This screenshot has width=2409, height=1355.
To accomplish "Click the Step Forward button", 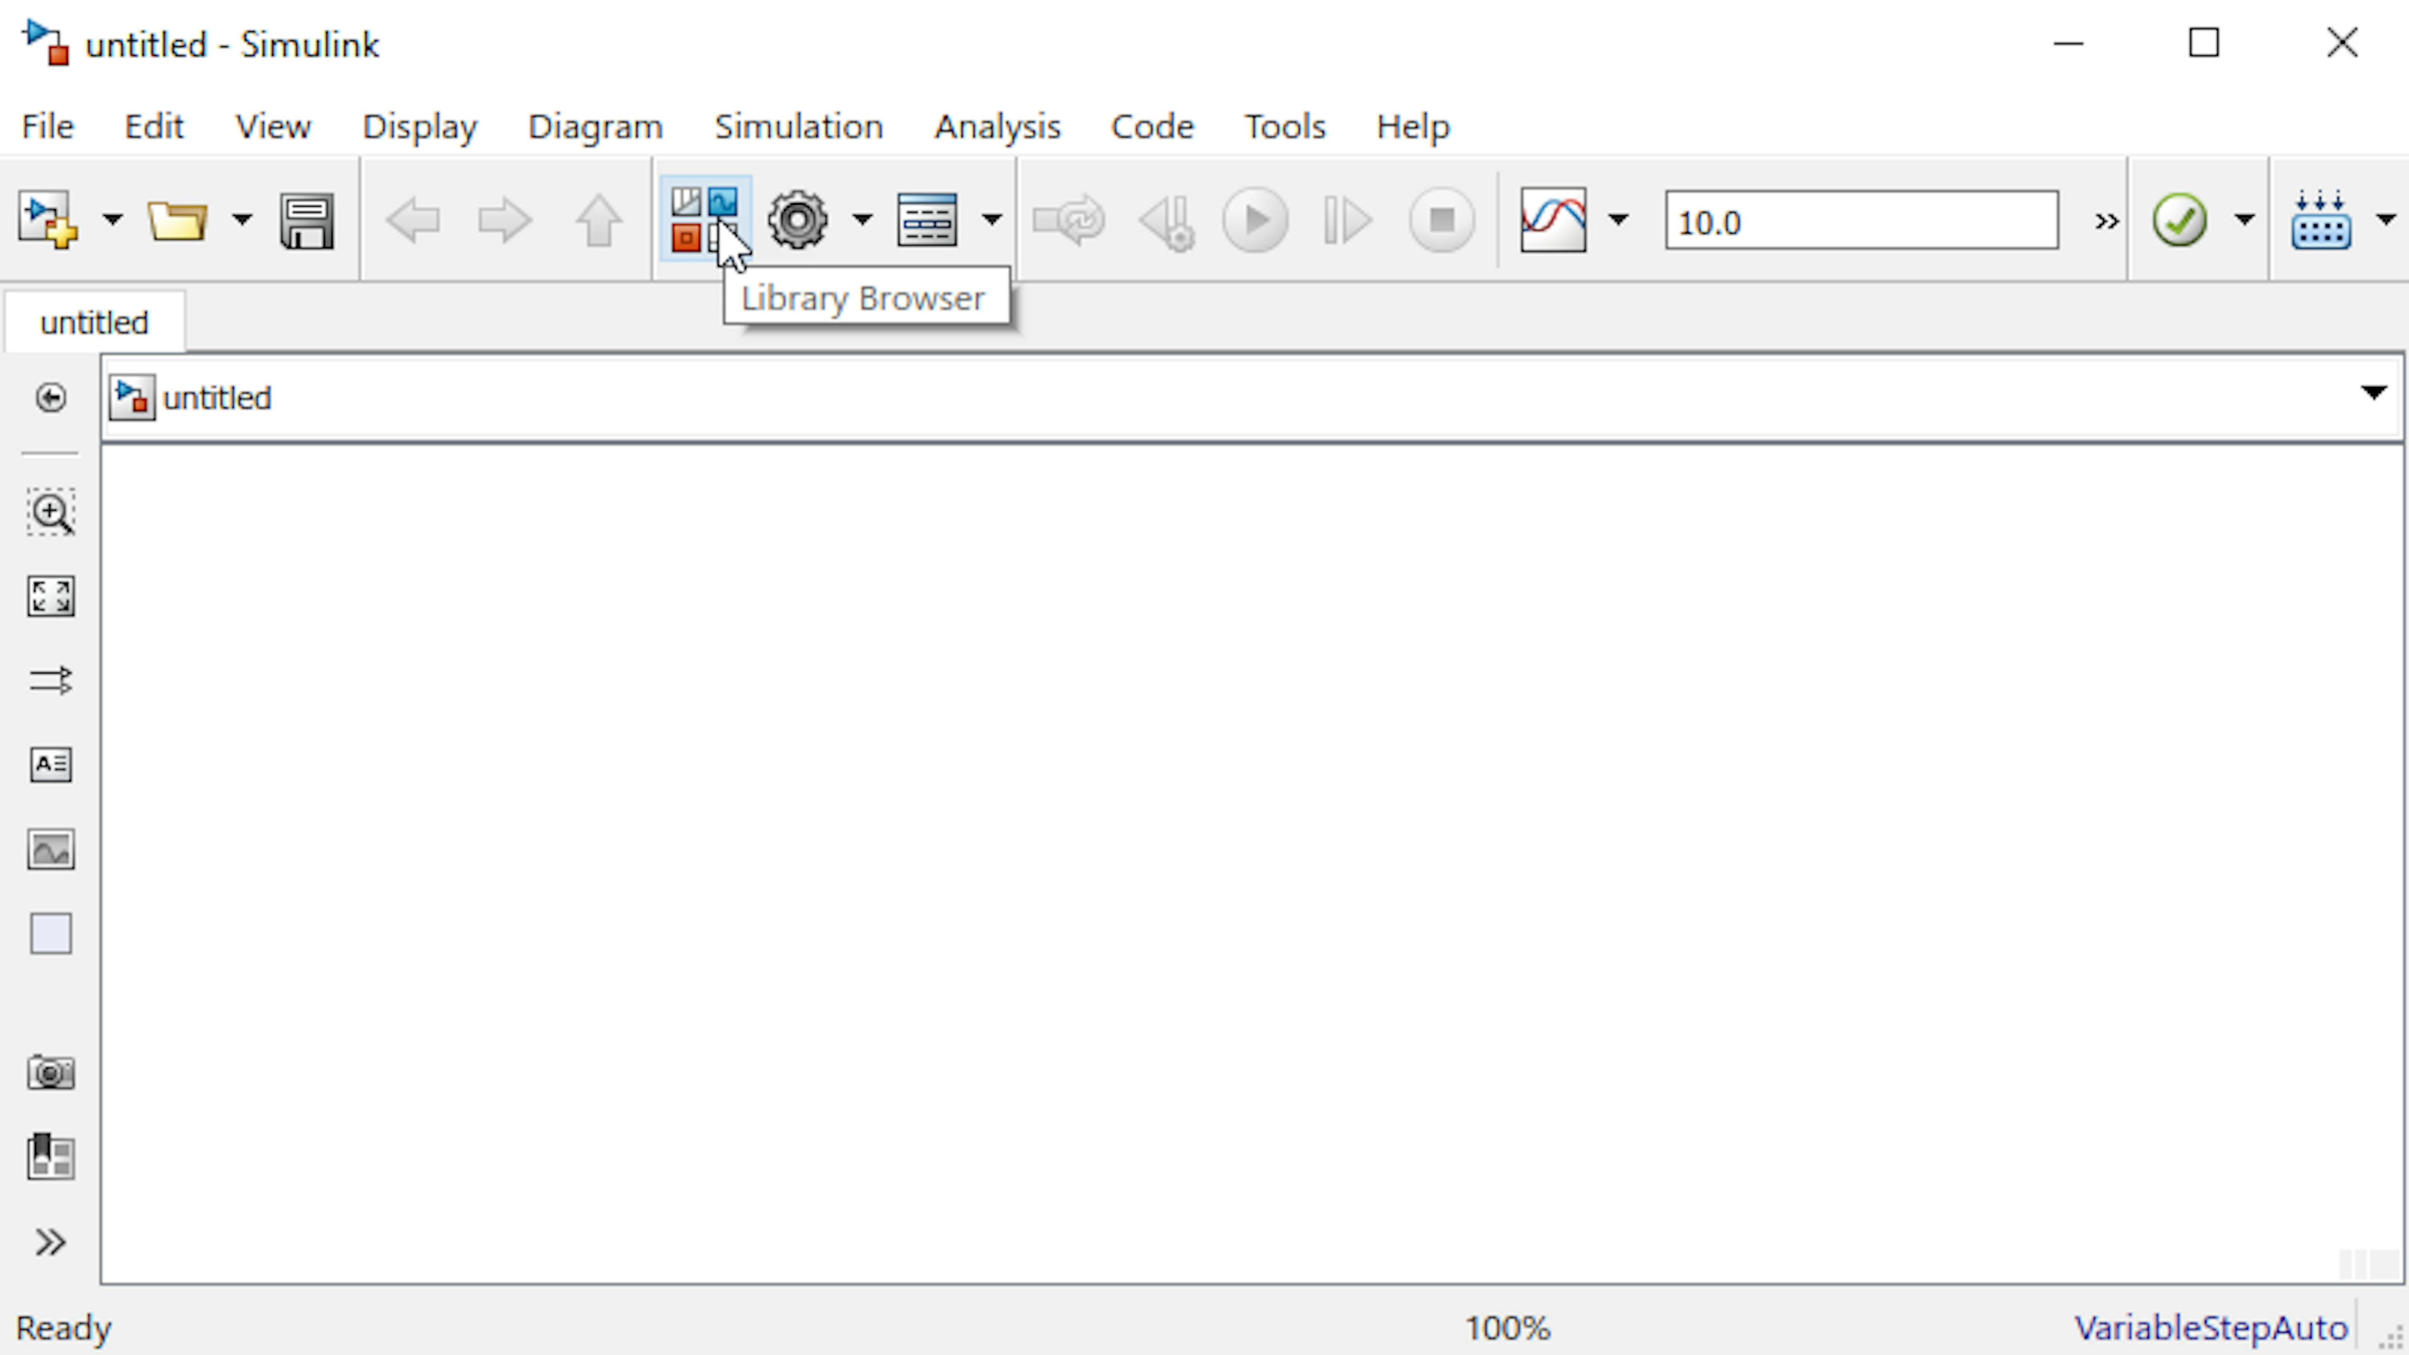I will (1347, 221).
